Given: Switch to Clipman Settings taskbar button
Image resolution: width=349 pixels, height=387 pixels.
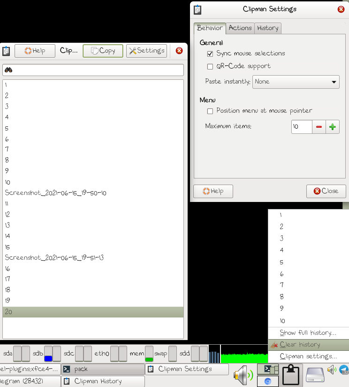Looking at the screenshot, I should (187, 369).
